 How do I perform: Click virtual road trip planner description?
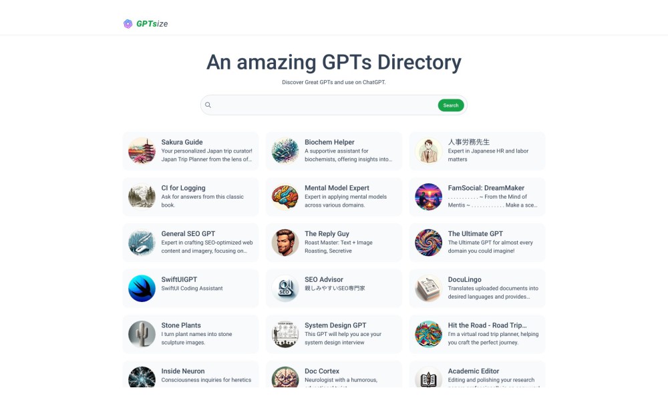(x=493, y=339)
